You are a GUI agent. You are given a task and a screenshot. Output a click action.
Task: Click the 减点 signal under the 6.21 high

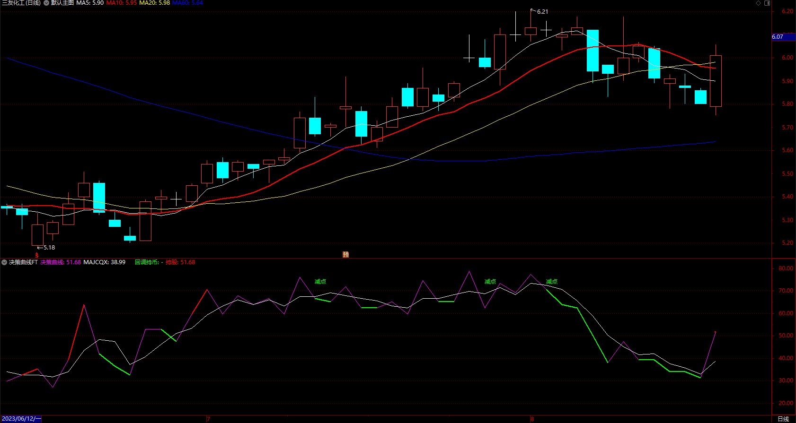pyautogui.click(x=552, y=282)
